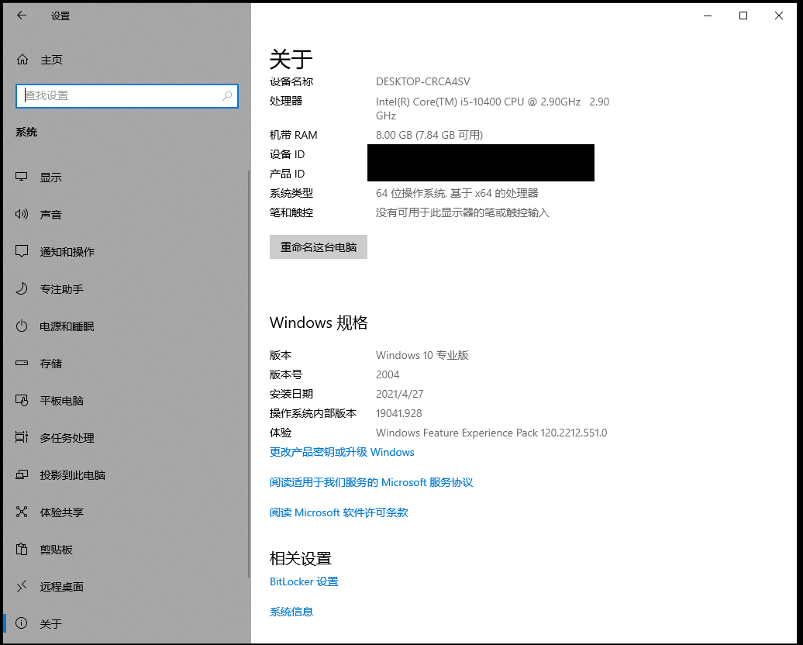Click the drive icon for 存储

22,364
